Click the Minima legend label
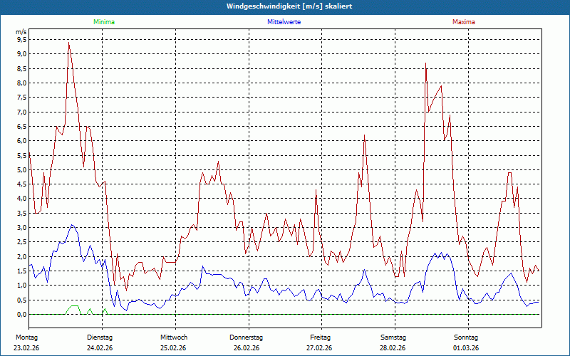This screenshot has width=570, height=356. [104, 22]
